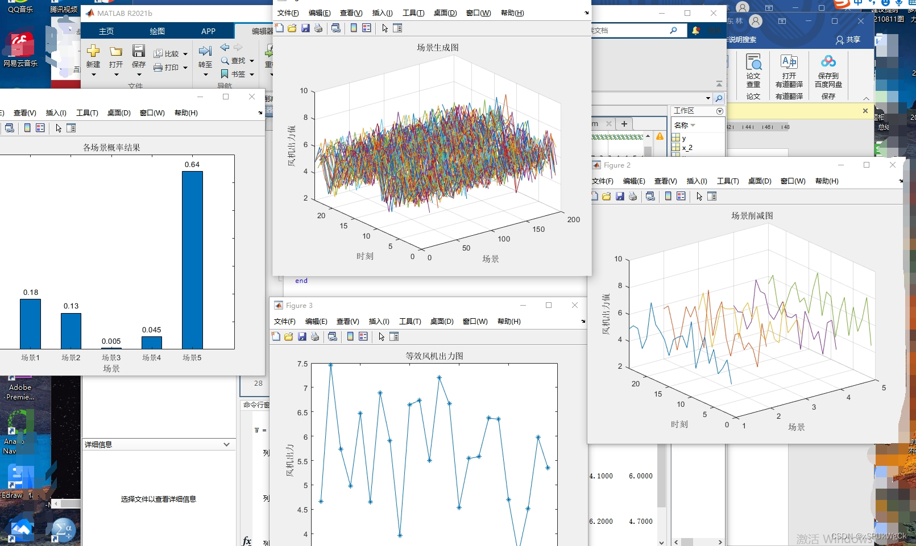The width and height of the screenshot is (916, 546).
Task: Click MATLAB notification bell icon
Action: (x=695, y=30)
